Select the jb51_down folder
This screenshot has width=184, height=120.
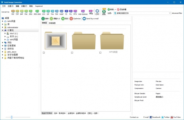pyautogui.click(x=12, y=52)
